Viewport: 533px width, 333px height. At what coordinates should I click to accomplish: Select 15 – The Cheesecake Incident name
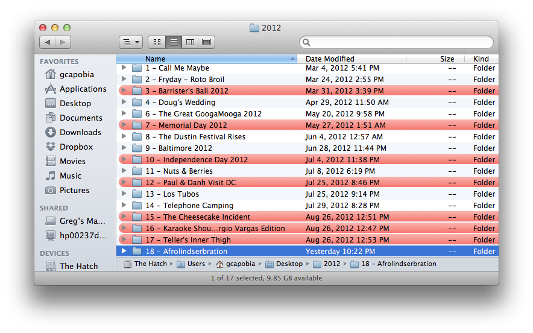(198, 217)
